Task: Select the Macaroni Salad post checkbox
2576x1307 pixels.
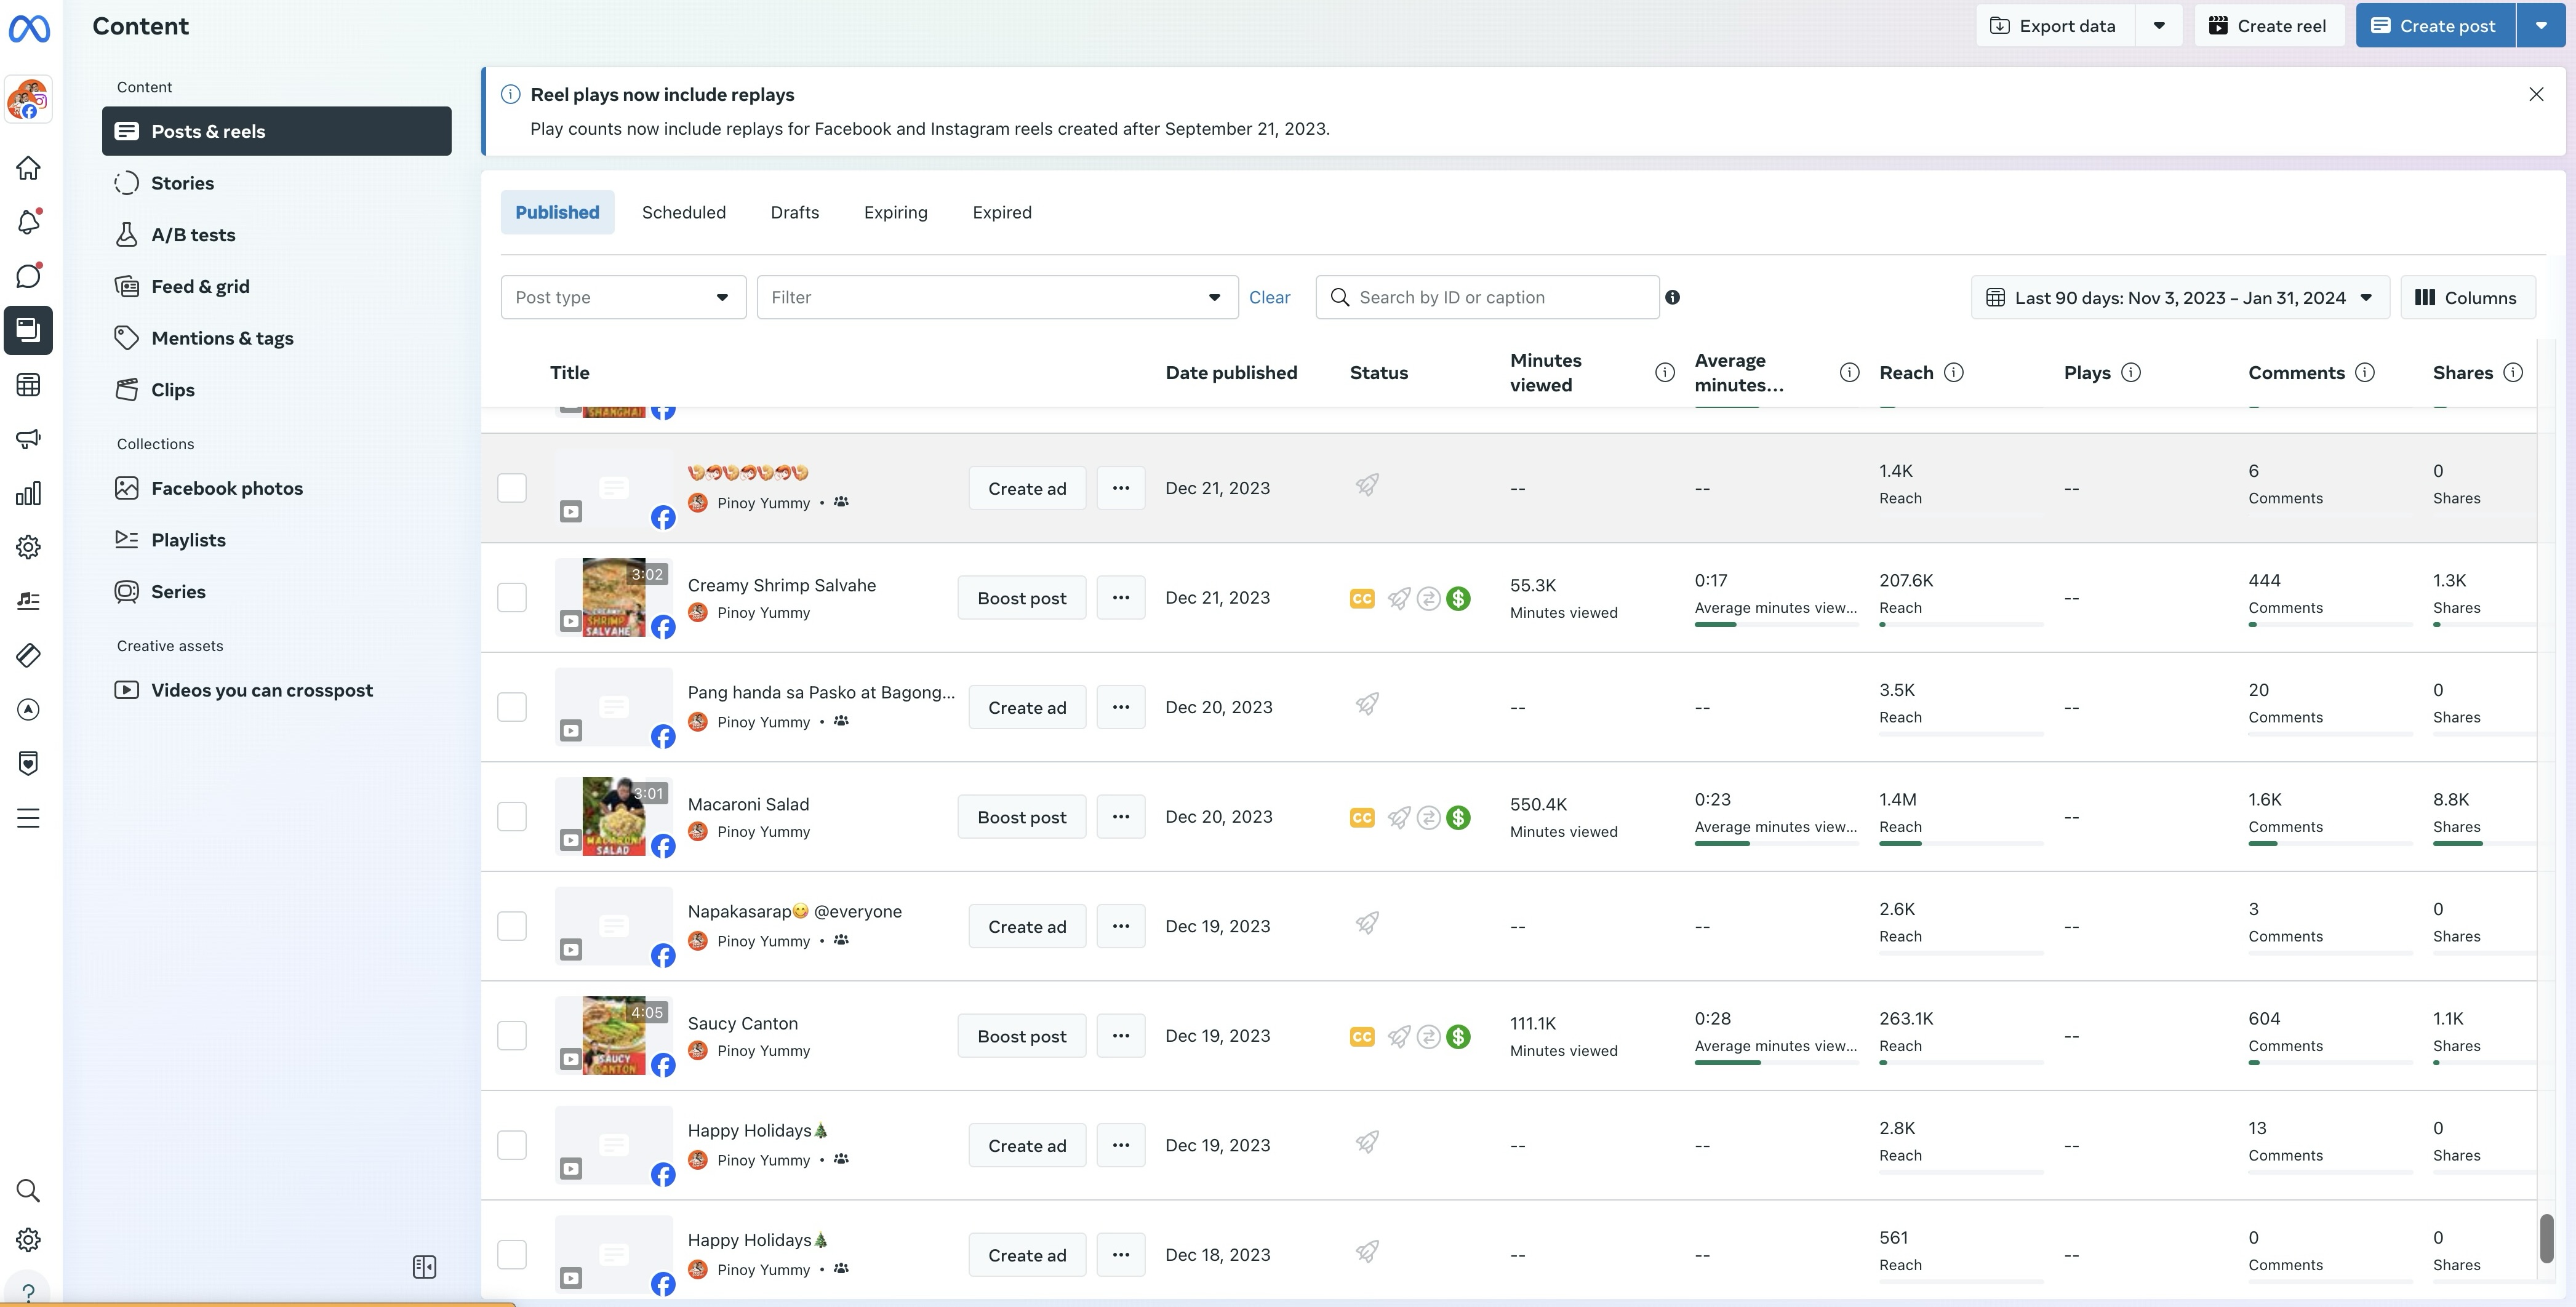Action: click(x=512, y=816)
